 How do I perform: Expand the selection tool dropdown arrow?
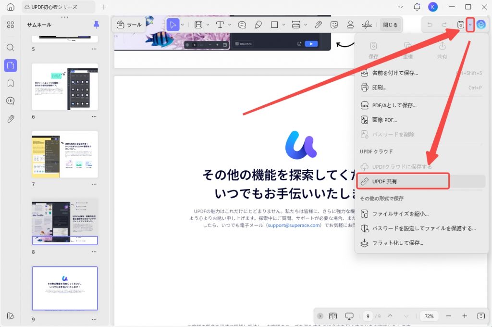[x=182, y=25]
